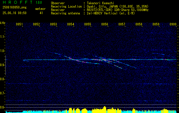Image resolution: width=179 pixels, height=113 pixels.
Task: Click the tallest yellow signal peak near 0856
Action: (104, 109)
